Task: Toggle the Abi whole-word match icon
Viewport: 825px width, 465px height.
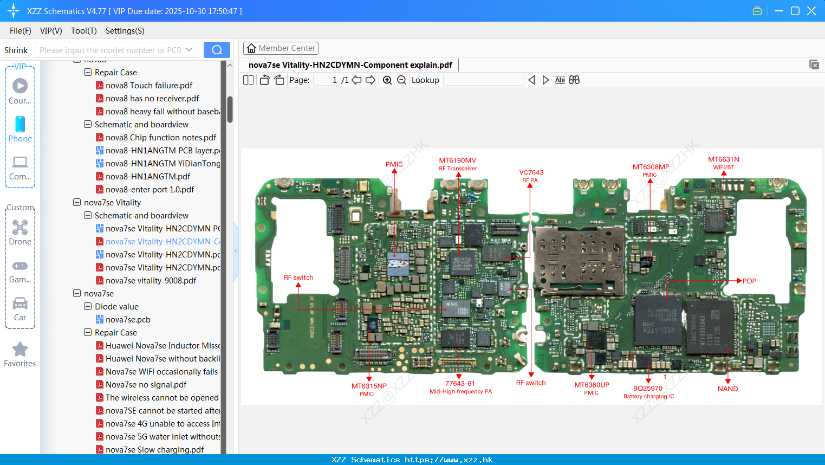Action: 560,80
